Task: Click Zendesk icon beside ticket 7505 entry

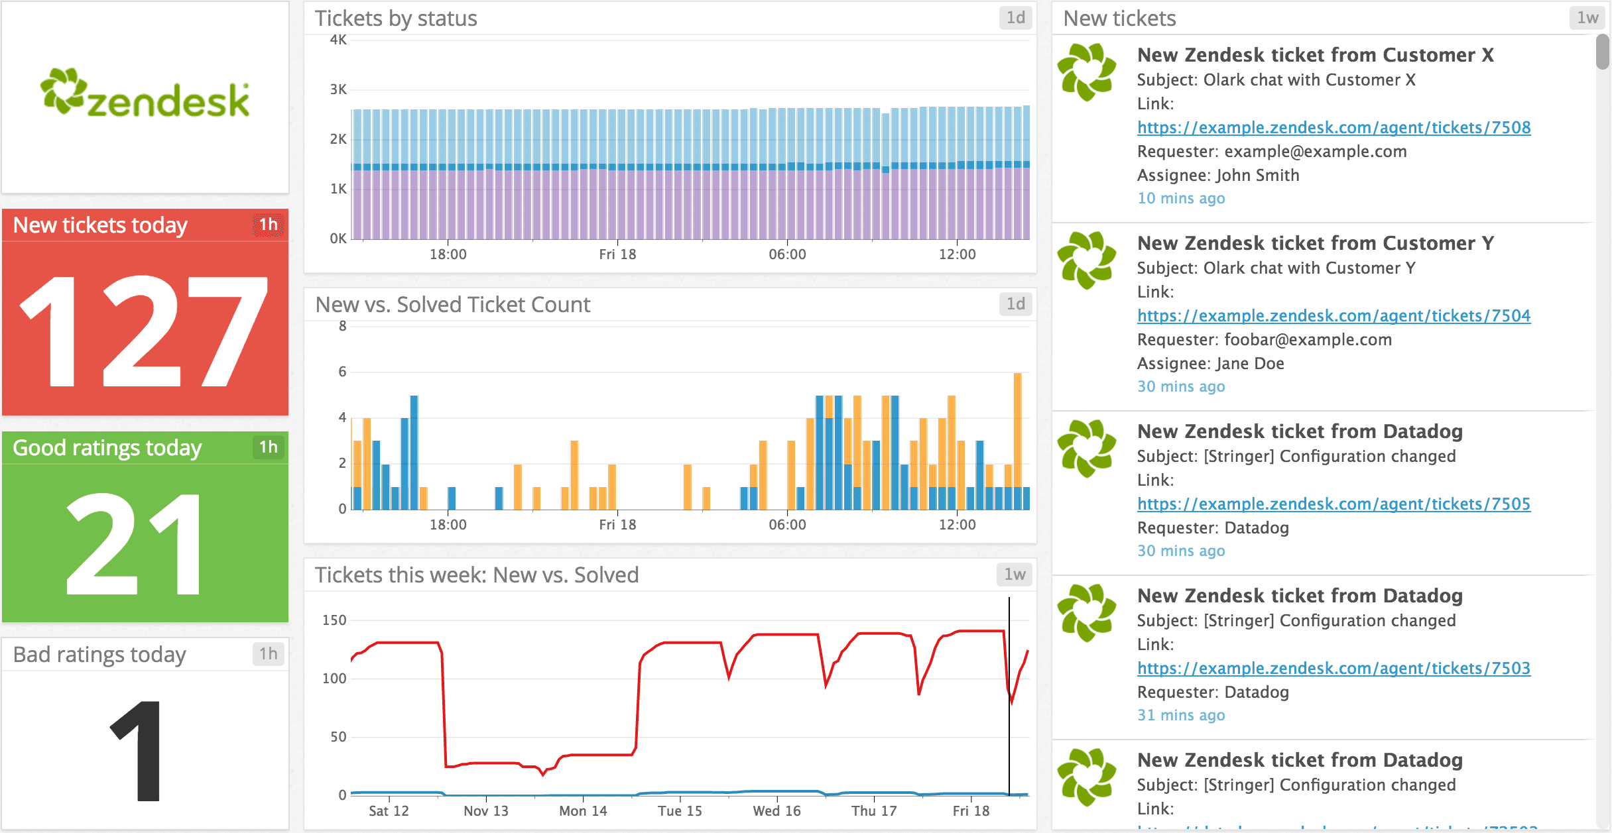Action: [1086, 448]
